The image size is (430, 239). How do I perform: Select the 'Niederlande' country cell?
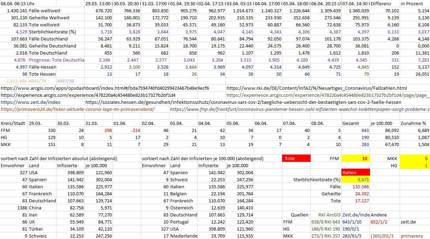184,236
